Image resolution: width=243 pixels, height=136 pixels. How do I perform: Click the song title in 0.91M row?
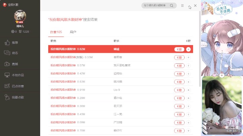pos(63,90)
